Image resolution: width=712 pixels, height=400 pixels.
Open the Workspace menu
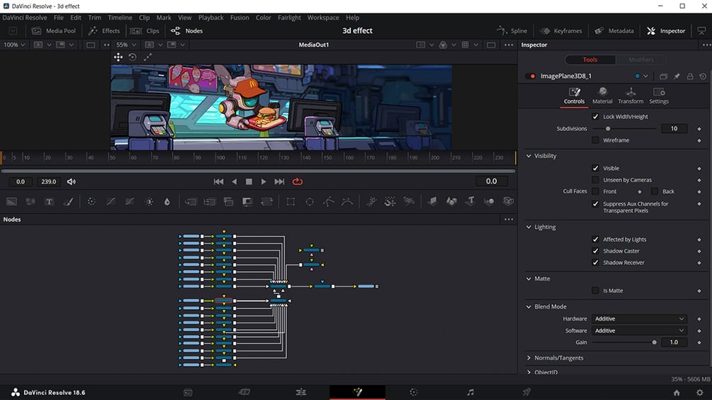(x=323, y=18)
